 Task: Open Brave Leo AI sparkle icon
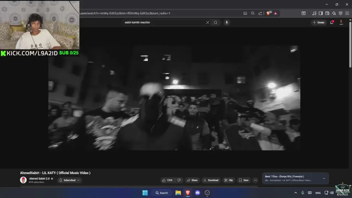[334, 13]
